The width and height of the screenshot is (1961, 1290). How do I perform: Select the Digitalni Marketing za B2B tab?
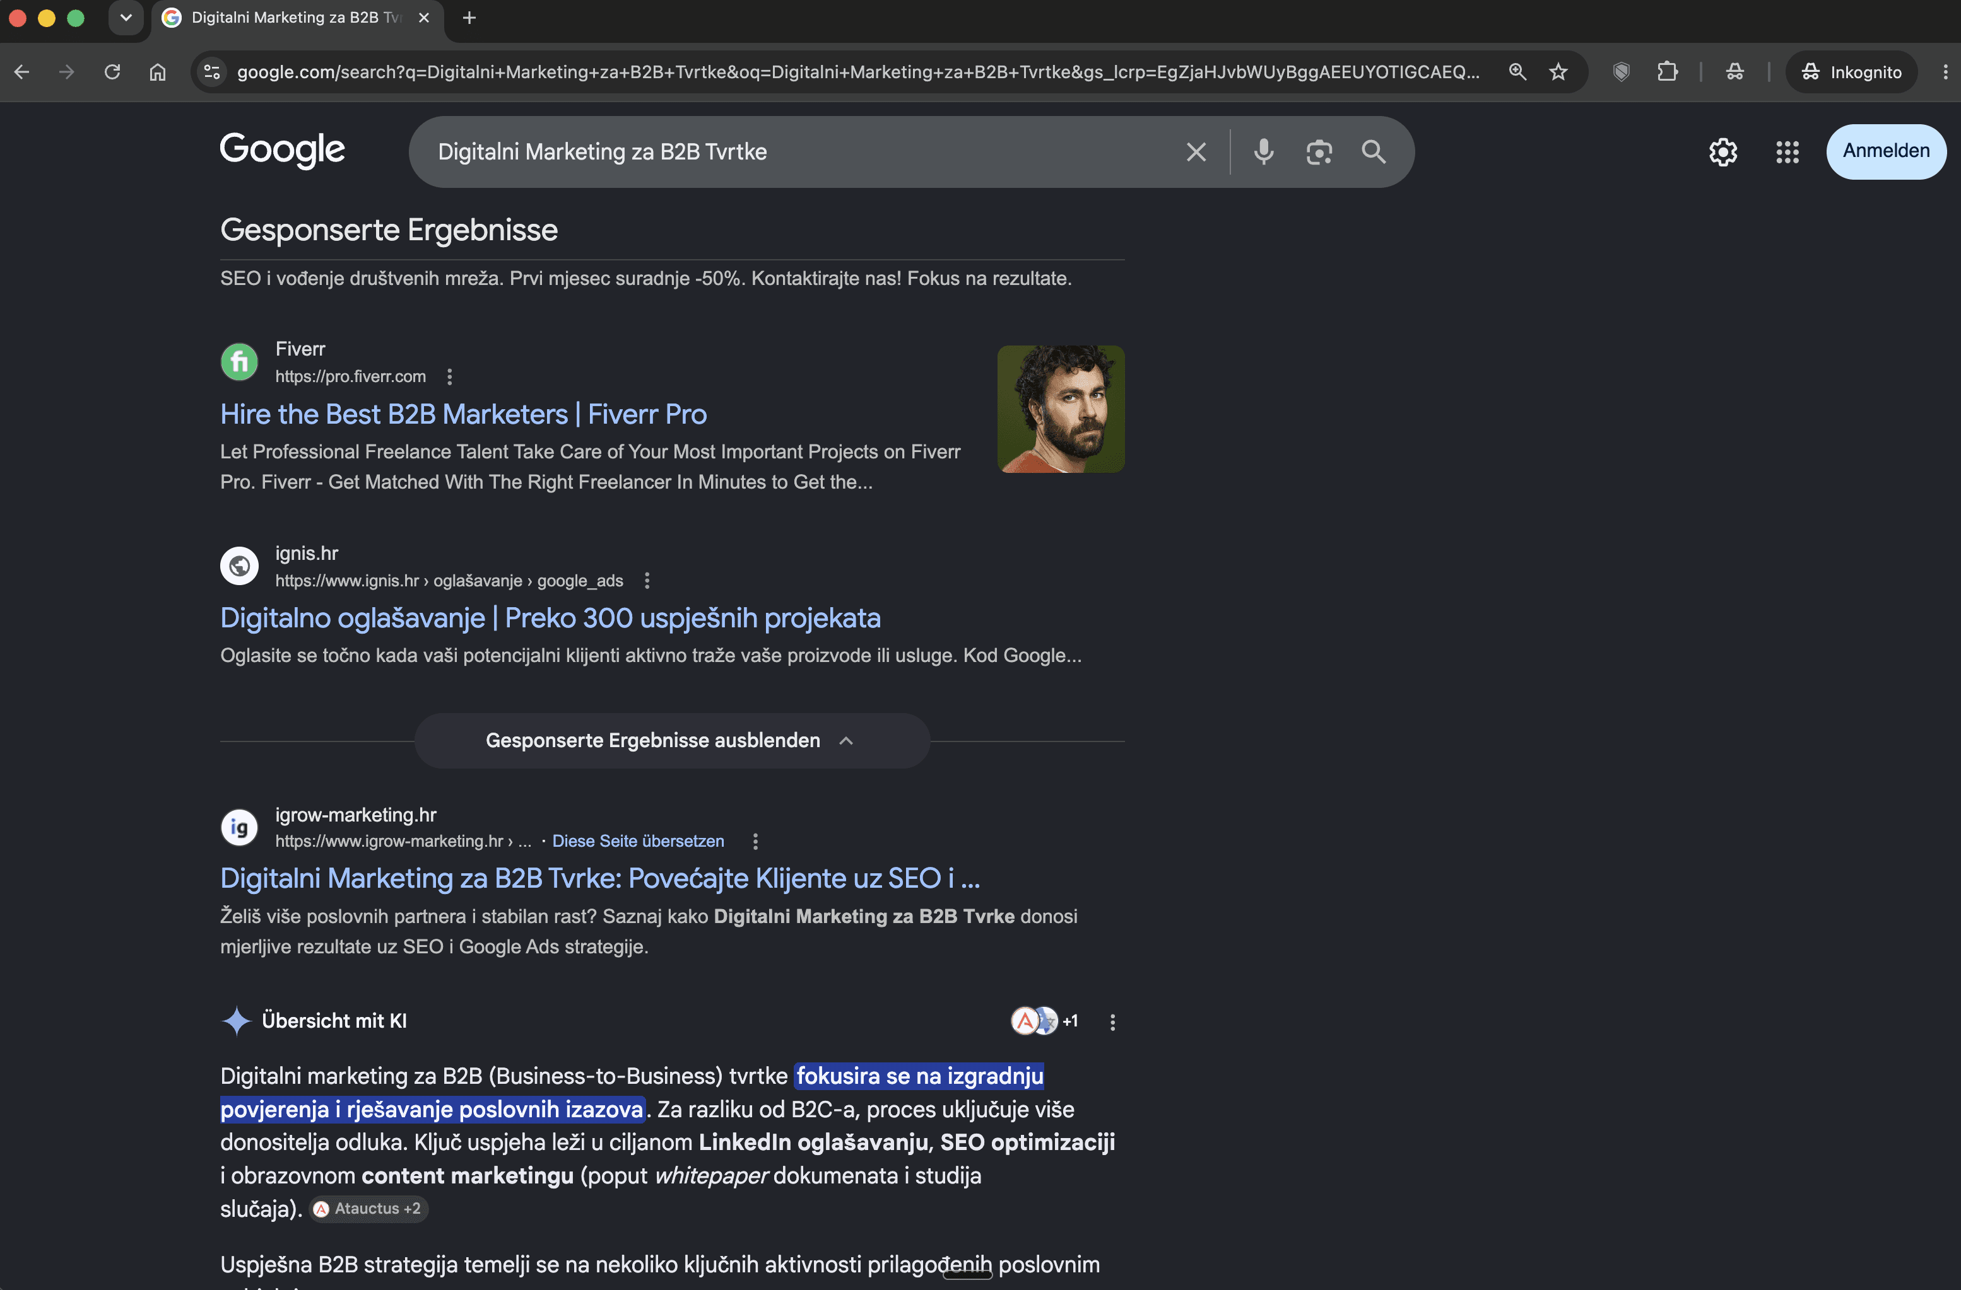click(297, 17)
